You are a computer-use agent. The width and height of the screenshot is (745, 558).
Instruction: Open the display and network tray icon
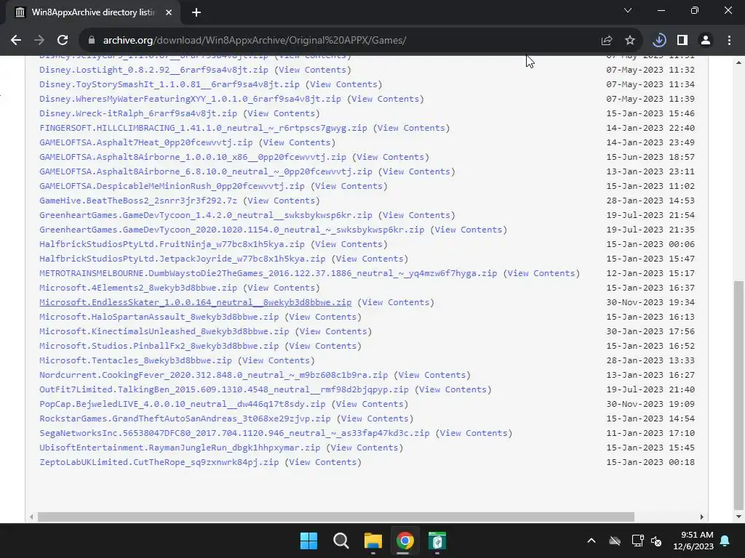click(x=637, y=541)
